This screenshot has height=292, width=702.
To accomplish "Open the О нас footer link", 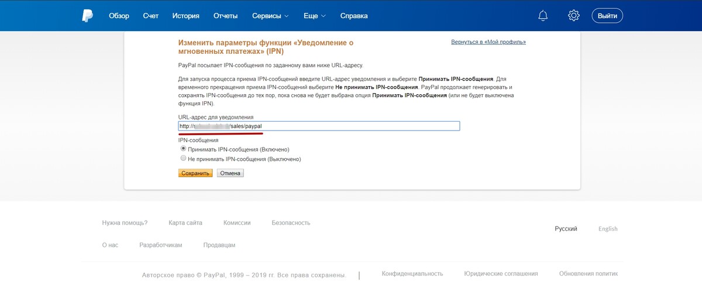I will tap(110, 245).
